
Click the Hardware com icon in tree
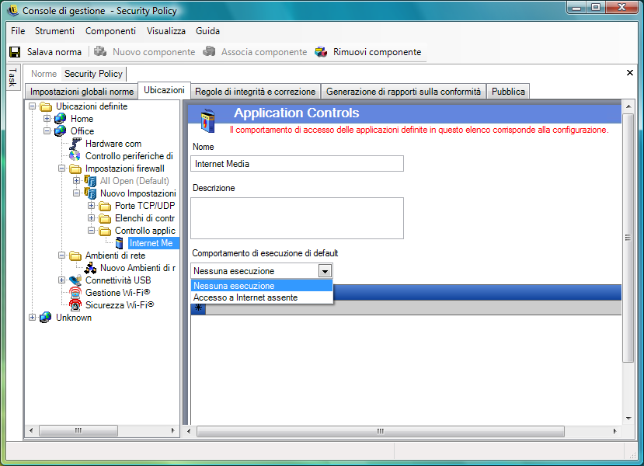point(75,143)
